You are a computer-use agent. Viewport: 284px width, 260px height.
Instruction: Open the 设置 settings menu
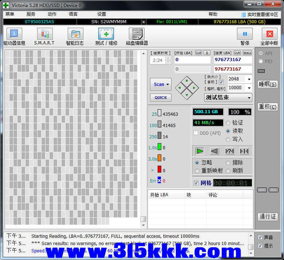[x=102, y=14]
